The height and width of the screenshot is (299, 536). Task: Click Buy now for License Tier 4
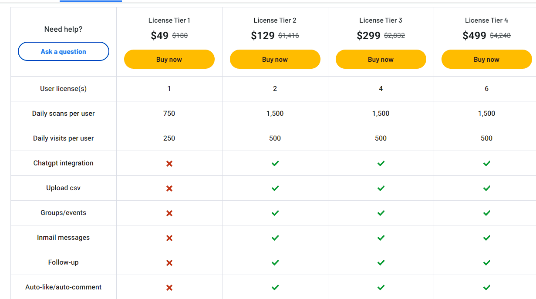[486, 59]
